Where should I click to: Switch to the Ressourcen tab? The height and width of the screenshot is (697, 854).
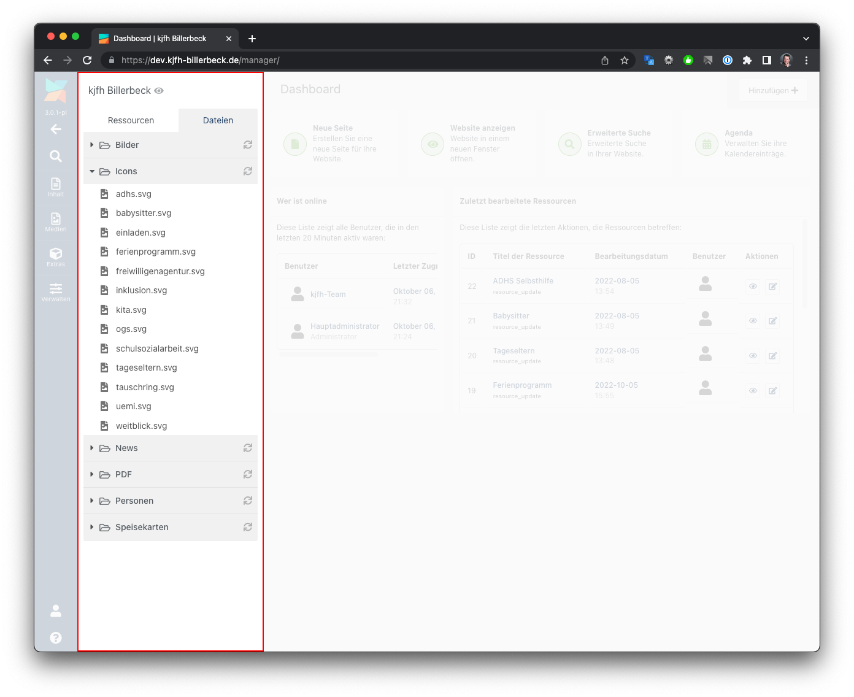coord(131,121)
